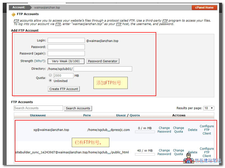
Task: Change Password for sg@waimaojianzhan.top
Action: 164,130
